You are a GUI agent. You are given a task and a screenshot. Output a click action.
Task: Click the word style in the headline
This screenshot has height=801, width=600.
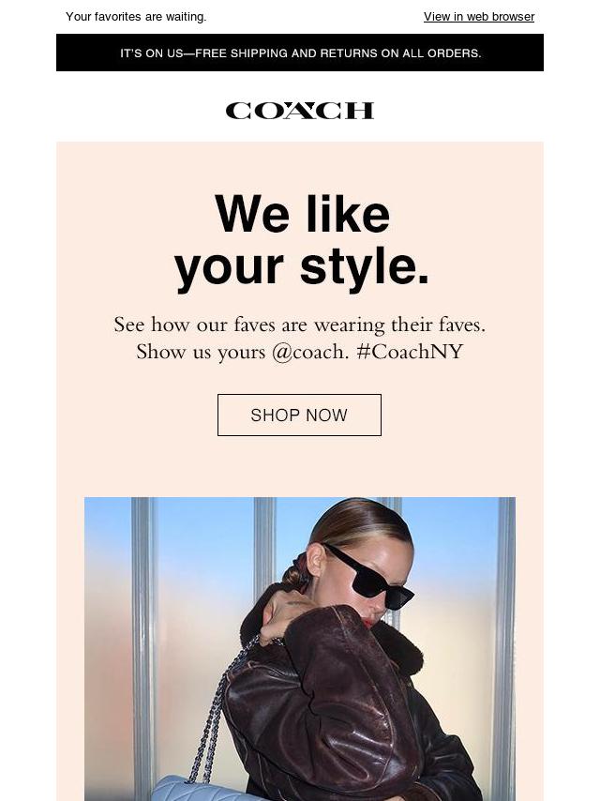(365, 267)
